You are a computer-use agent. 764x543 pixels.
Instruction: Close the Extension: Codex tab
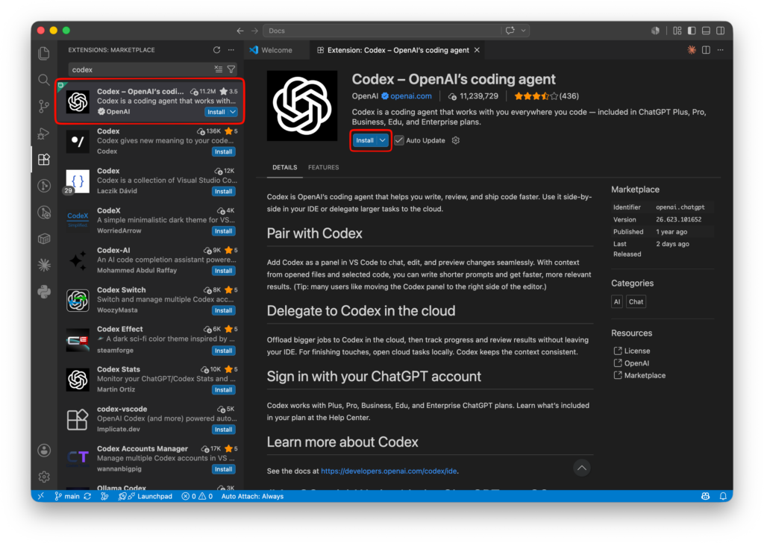[x=477, y=50]
